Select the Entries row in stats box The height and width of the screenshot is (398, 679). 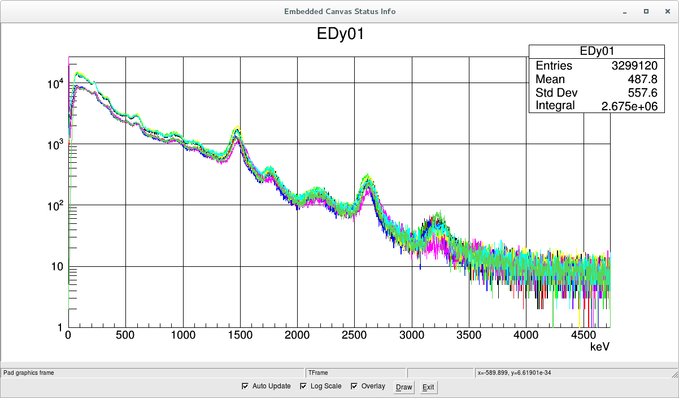(597, 66)
